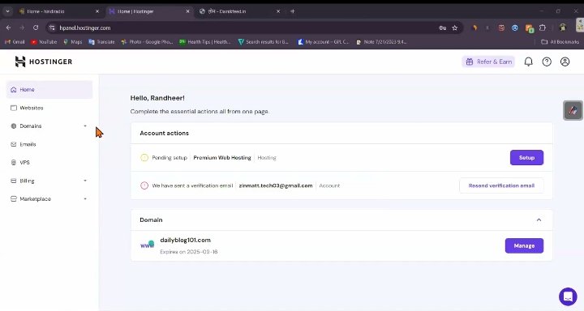The height and width of the screenshot is (311, 584).
Task: Click the Pending setup warning icon
Action: click(x=144, y=158)
